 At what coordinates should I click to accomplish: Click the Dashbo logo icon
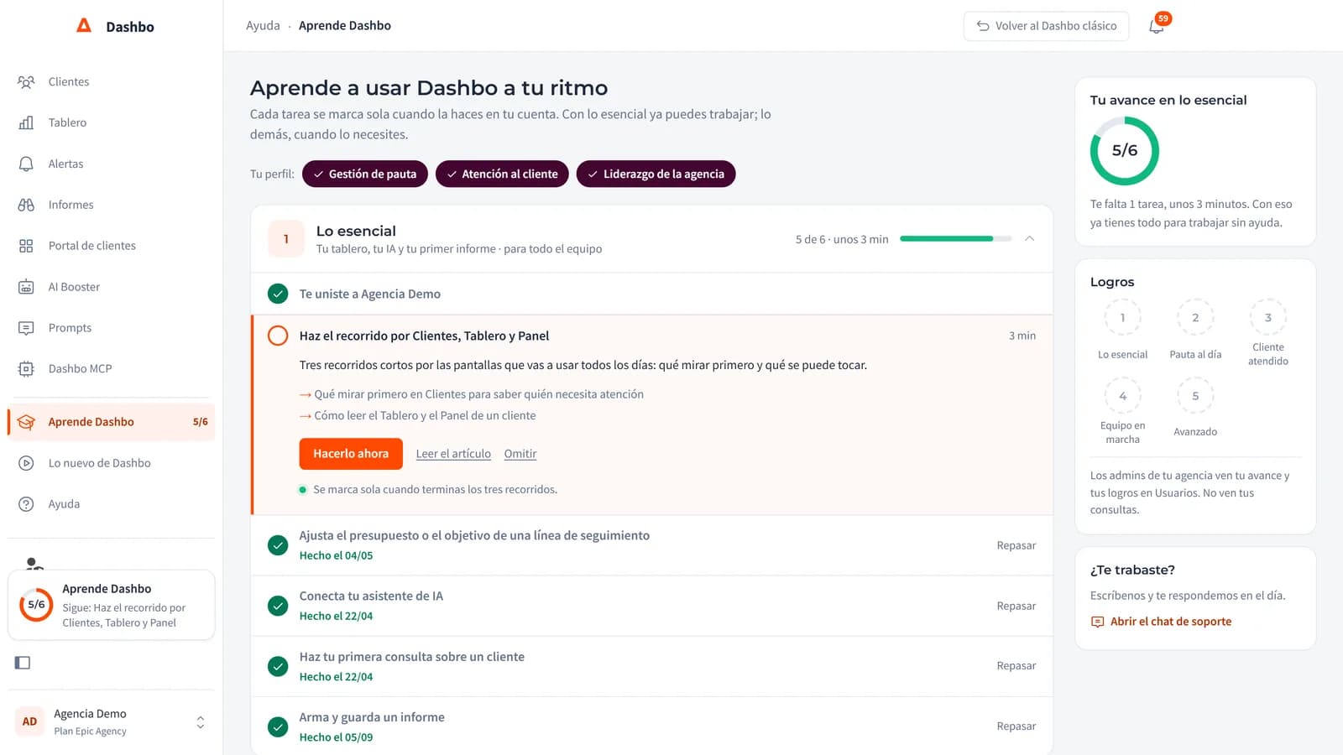[84, 25]
